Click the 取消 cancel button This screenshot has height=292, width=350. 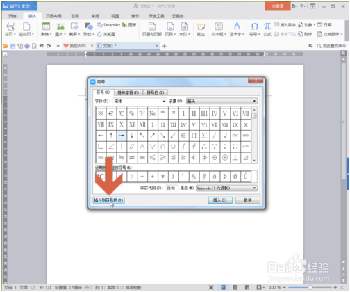[247, 200]
